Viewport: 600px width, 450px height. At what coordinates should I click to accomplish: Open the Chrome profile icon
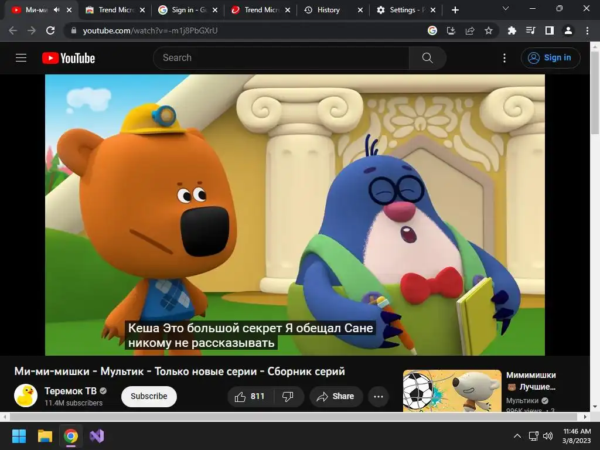(568, 30)
